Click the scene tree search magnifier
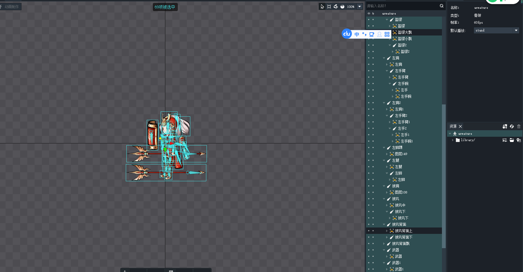The width and height of the screenshot is (523, 272). coord(442,6)
